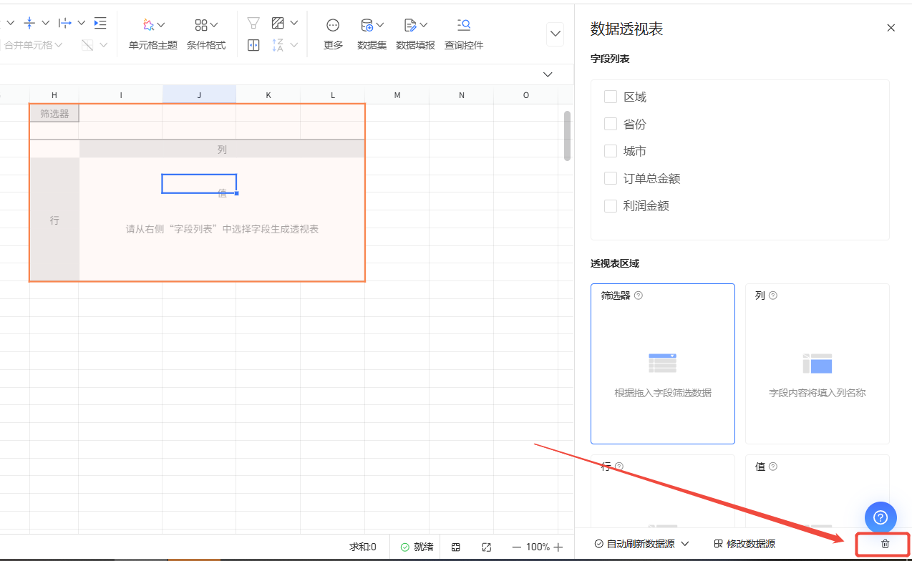Expand the toolbar collapse chevron
The height and width of the screenshot is (561, 912).
coord(555,34)
